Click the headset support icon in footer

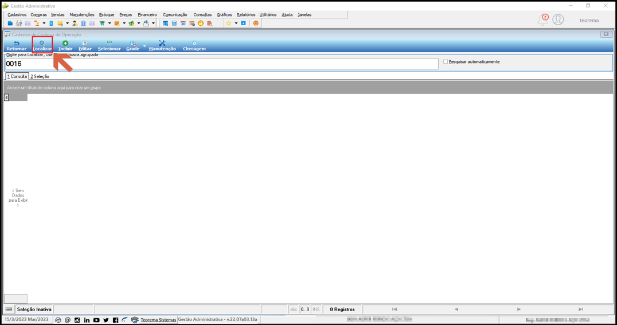[x=58, y=320]
